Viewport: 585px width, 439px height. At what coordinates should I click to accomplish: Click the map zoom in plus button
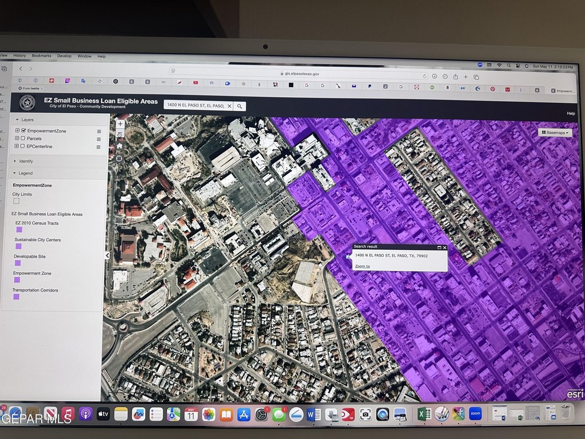[x=120, y=123]
